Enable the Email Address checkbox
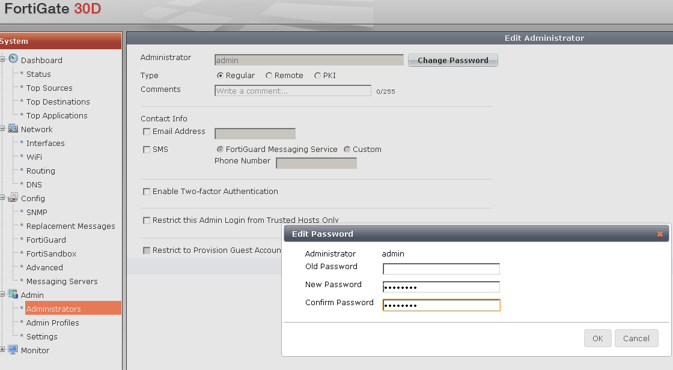Image resolution: width=673 pixels, height=370 pixels. click(x=147, y=132)
